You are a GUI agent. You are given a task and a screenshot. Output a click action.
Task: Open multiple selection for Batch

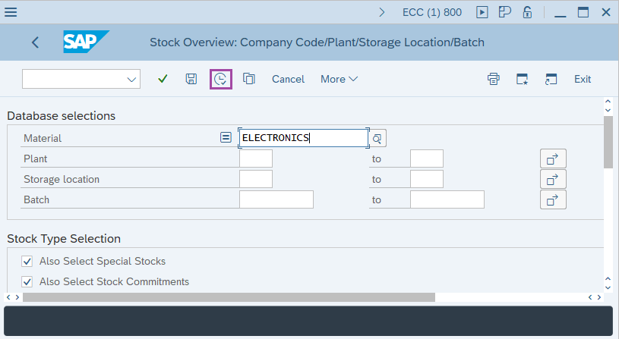553,200
